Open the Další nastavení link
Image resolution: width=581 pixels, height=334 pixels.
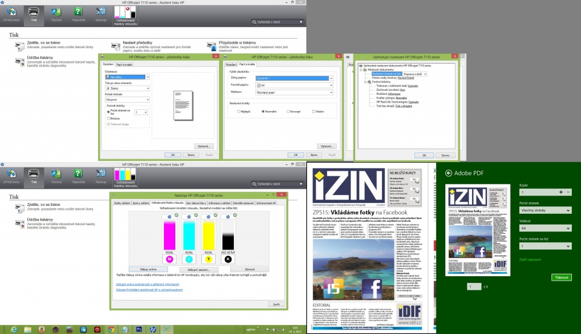[530, 260]
